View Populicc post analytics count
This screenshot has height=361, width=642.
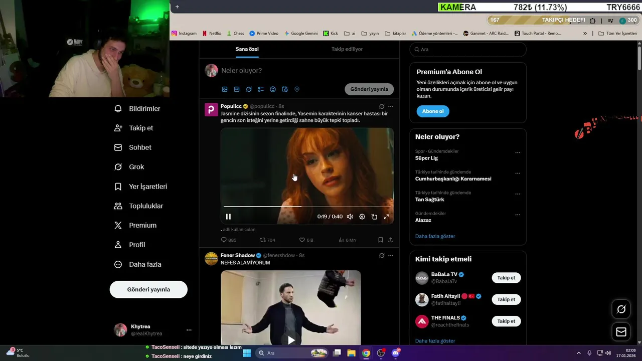(347, 240)
